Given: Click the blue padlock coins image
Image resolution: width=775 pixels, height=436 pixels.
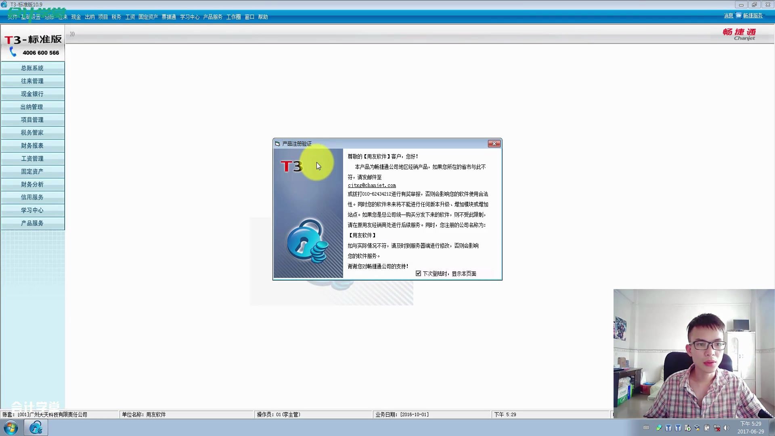Looking at the screenshot, I should click(x=308, y=241).
